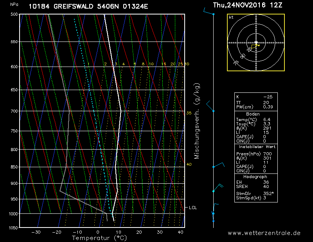
Task: Click the 'Mischungsverh. (g/kg)' axis label
Action: (x=197, y=121)
